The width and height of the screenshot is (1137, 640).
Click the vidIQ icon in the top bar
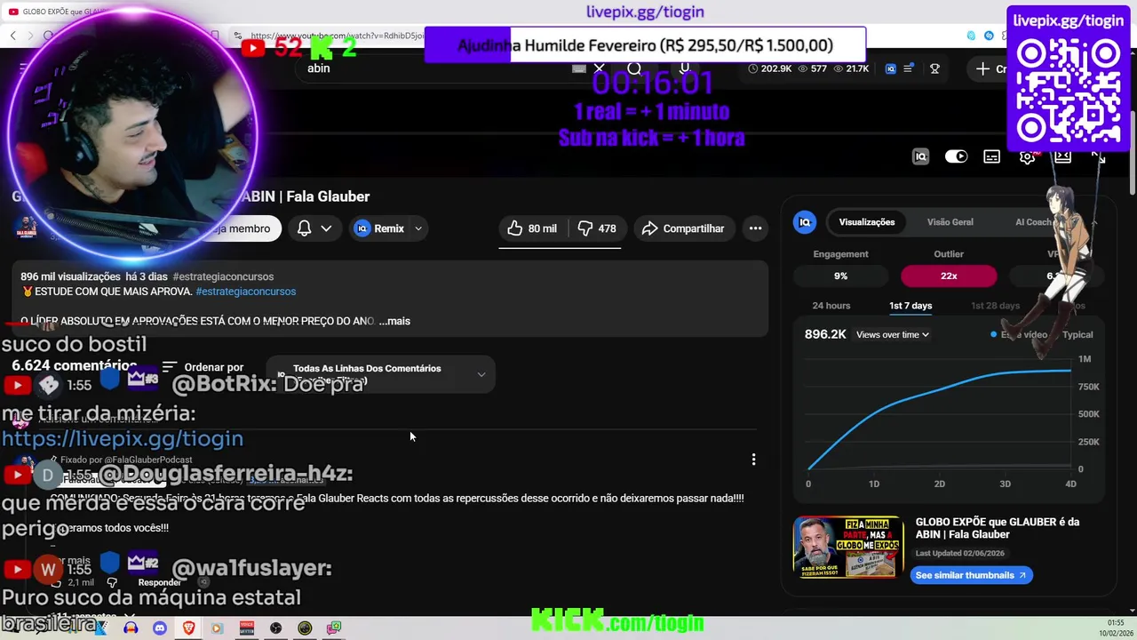coord(891,68)
